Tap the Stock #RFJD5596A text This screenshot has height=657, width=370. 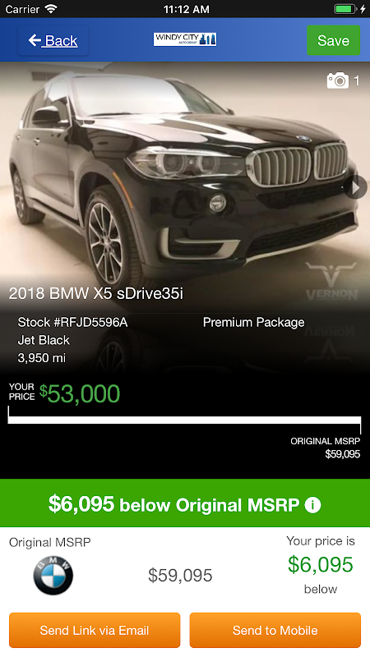(72, 322)
